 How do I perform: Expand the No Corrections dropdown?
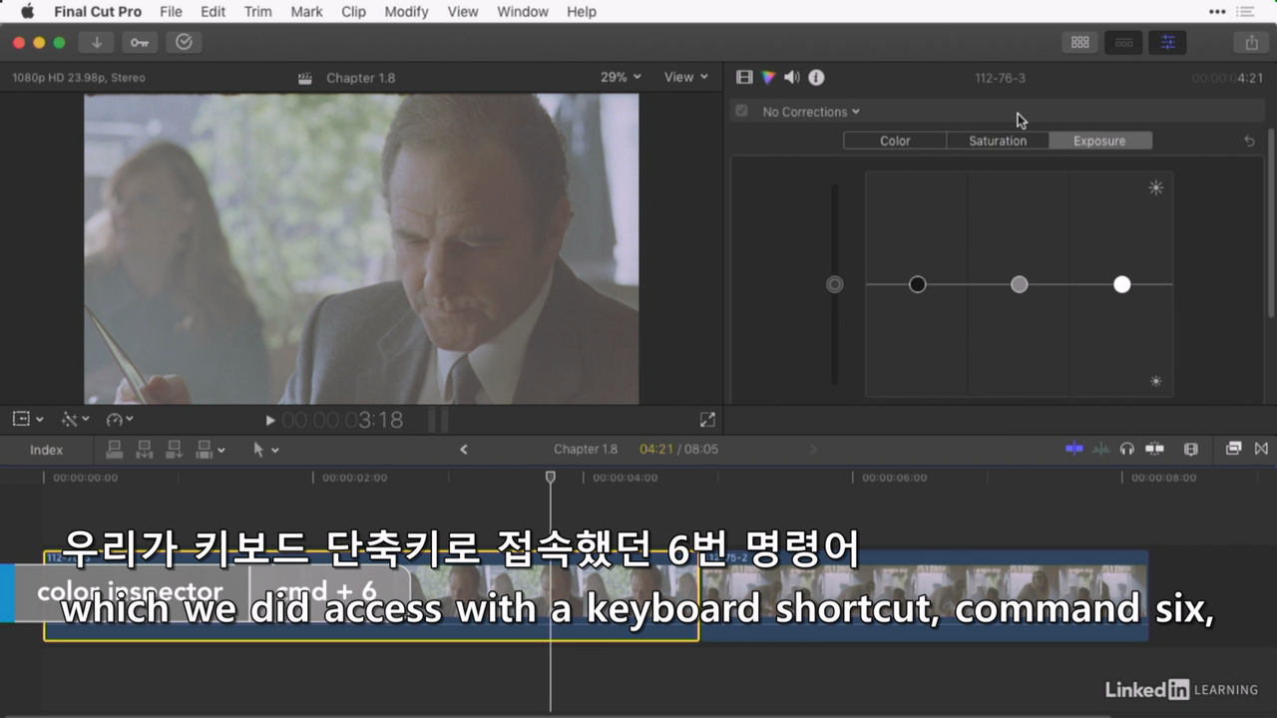point(811,112)
